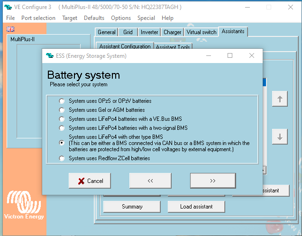Minimize the VE Configure 3 window
302x236 pixels.
[247, 7]
